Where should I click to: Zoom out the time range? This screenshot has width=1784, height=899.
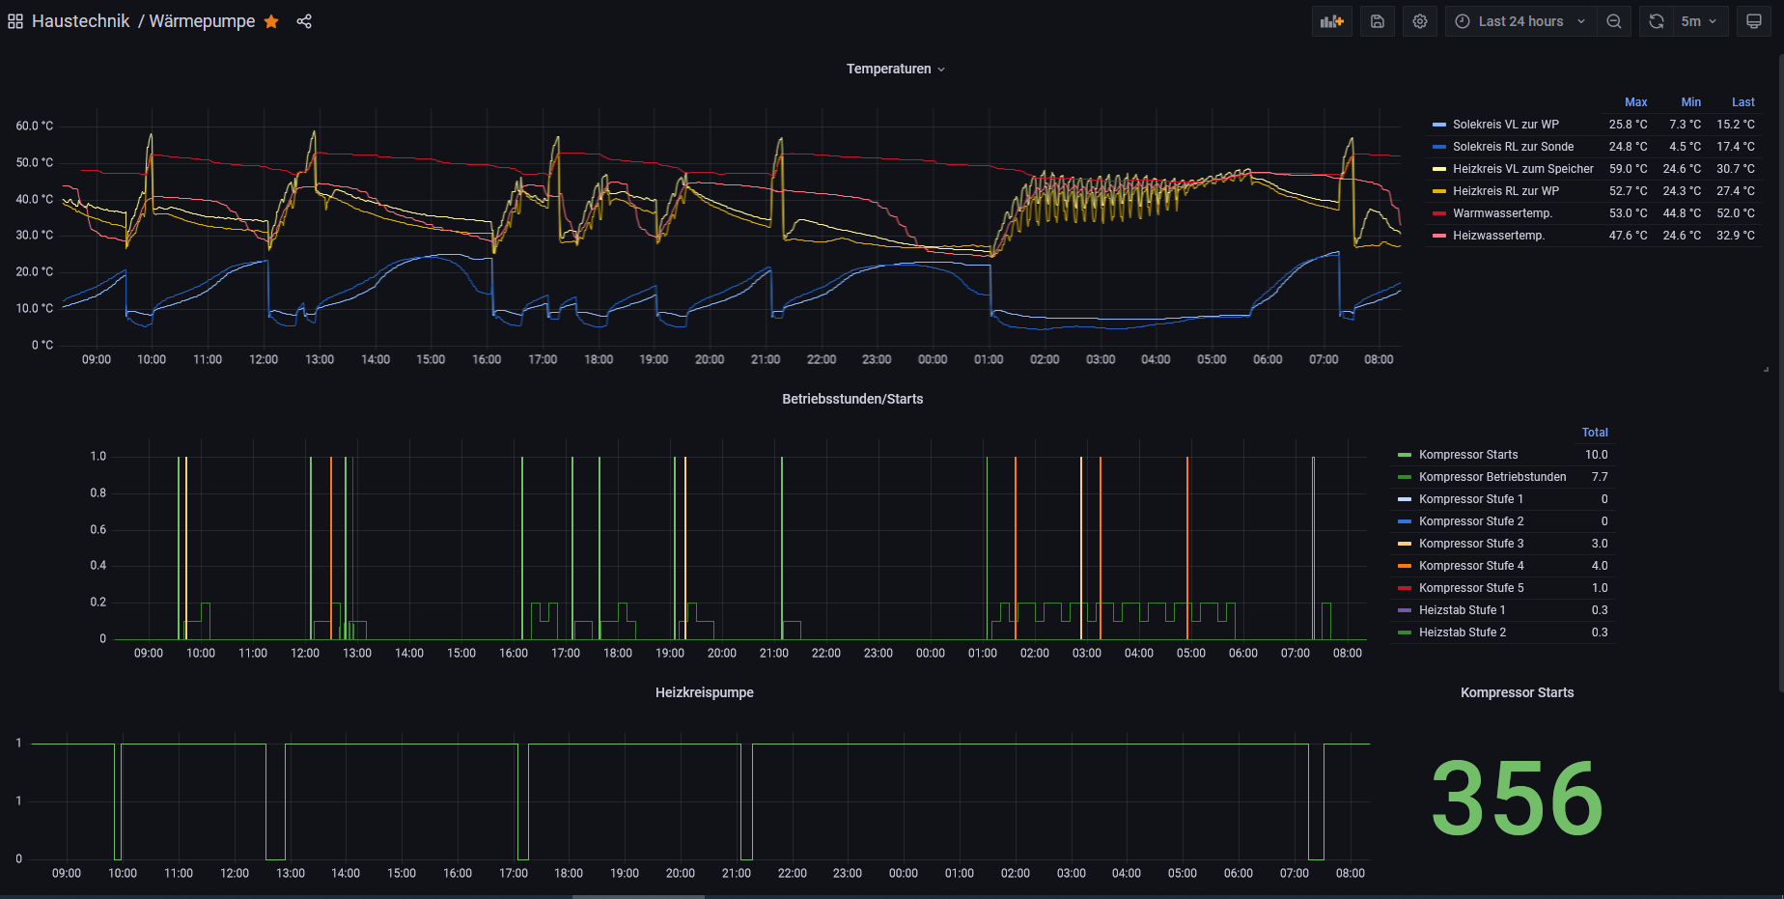(x=1614, y=21)
